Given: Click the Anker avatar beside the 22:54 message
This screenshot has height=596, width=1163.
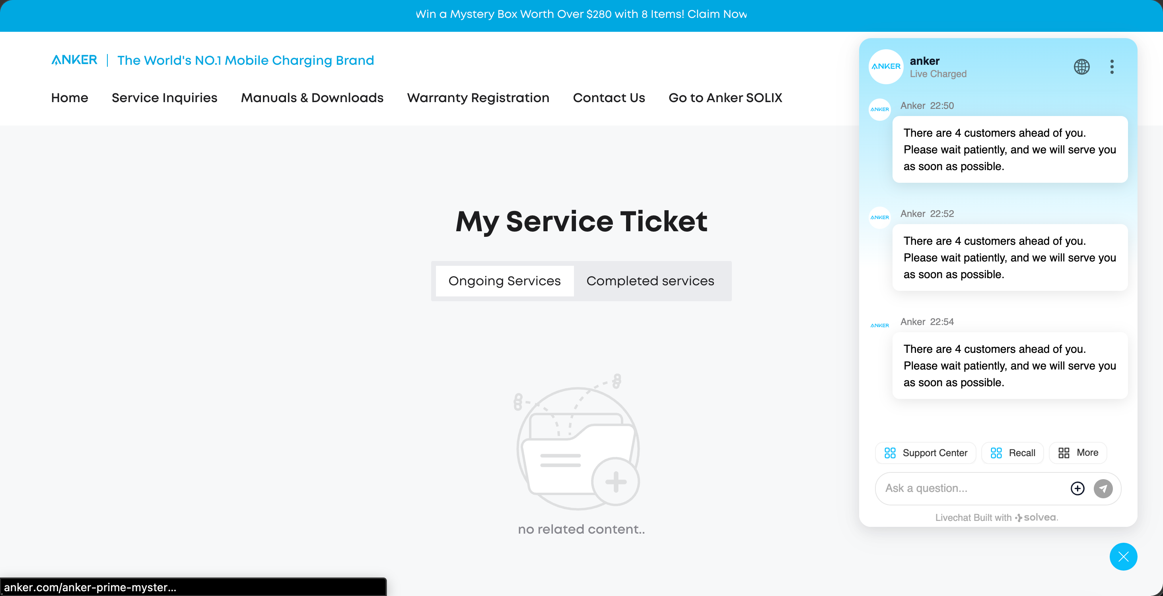Looking at the screenshot, I should coord(879,325).
